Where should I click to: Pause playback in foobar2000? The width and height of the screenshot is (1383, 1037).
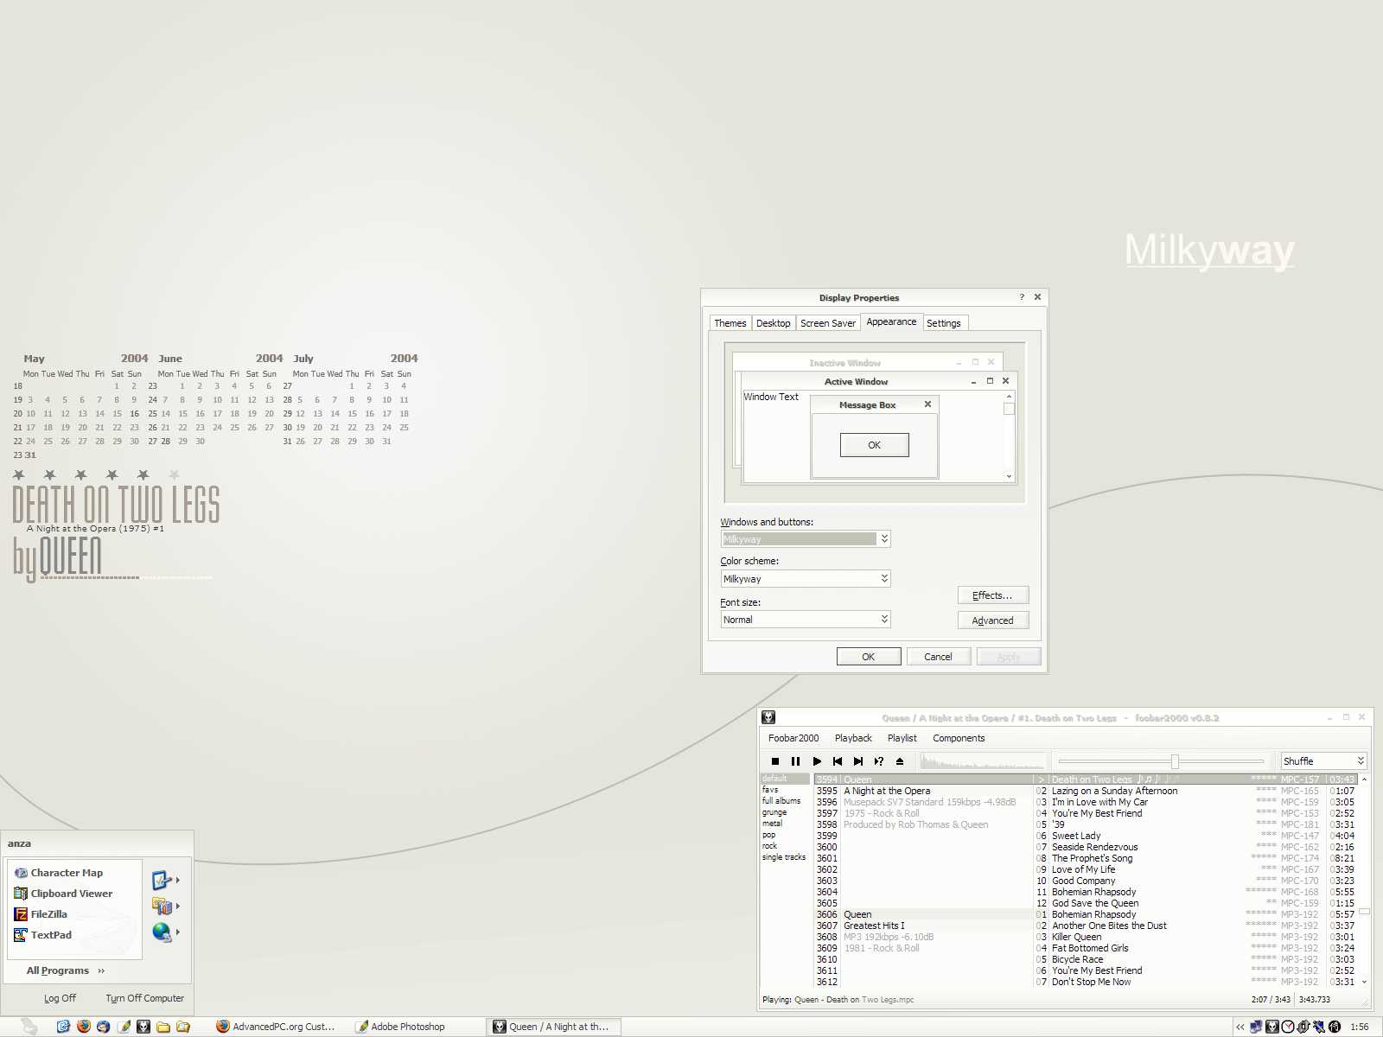[x=796, y=761]
